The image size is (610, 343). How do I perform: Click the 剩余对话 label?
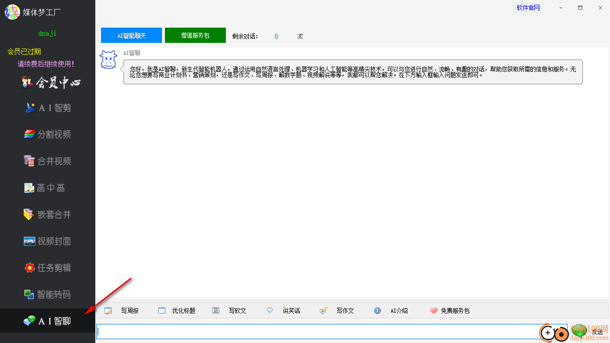pyautogui.click(x=245, y=36)
